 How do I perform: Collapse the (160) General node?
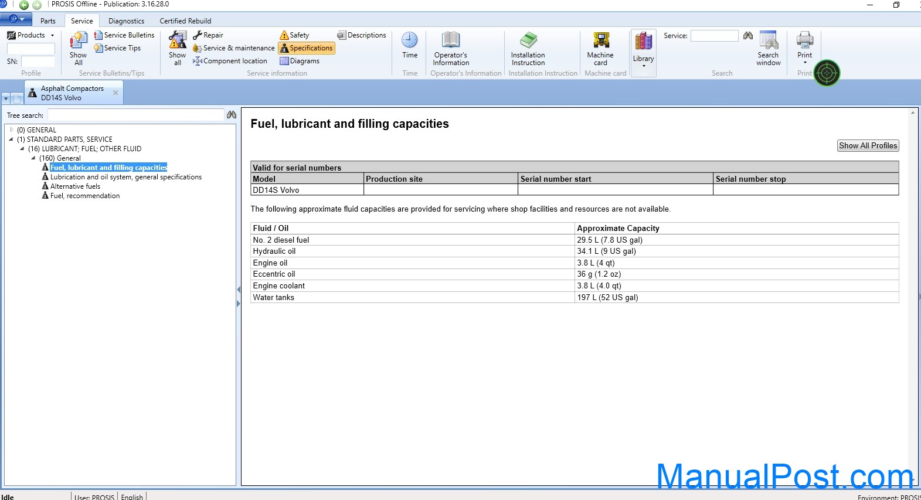click(33, 158)
